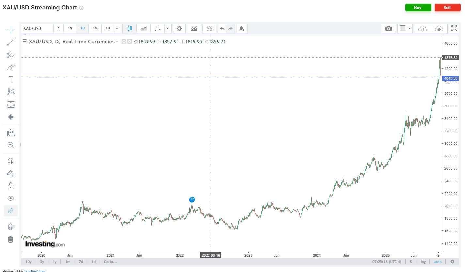Expand the legend title dropdown arrow
Viewport: 465px width, 272px height.
pyautogui.click(x=117, y=42)
